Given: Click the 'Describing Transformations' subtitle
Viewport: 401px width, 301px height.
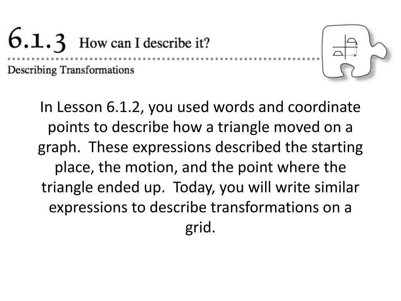Looking at the screenshot, I should [71, 70].
